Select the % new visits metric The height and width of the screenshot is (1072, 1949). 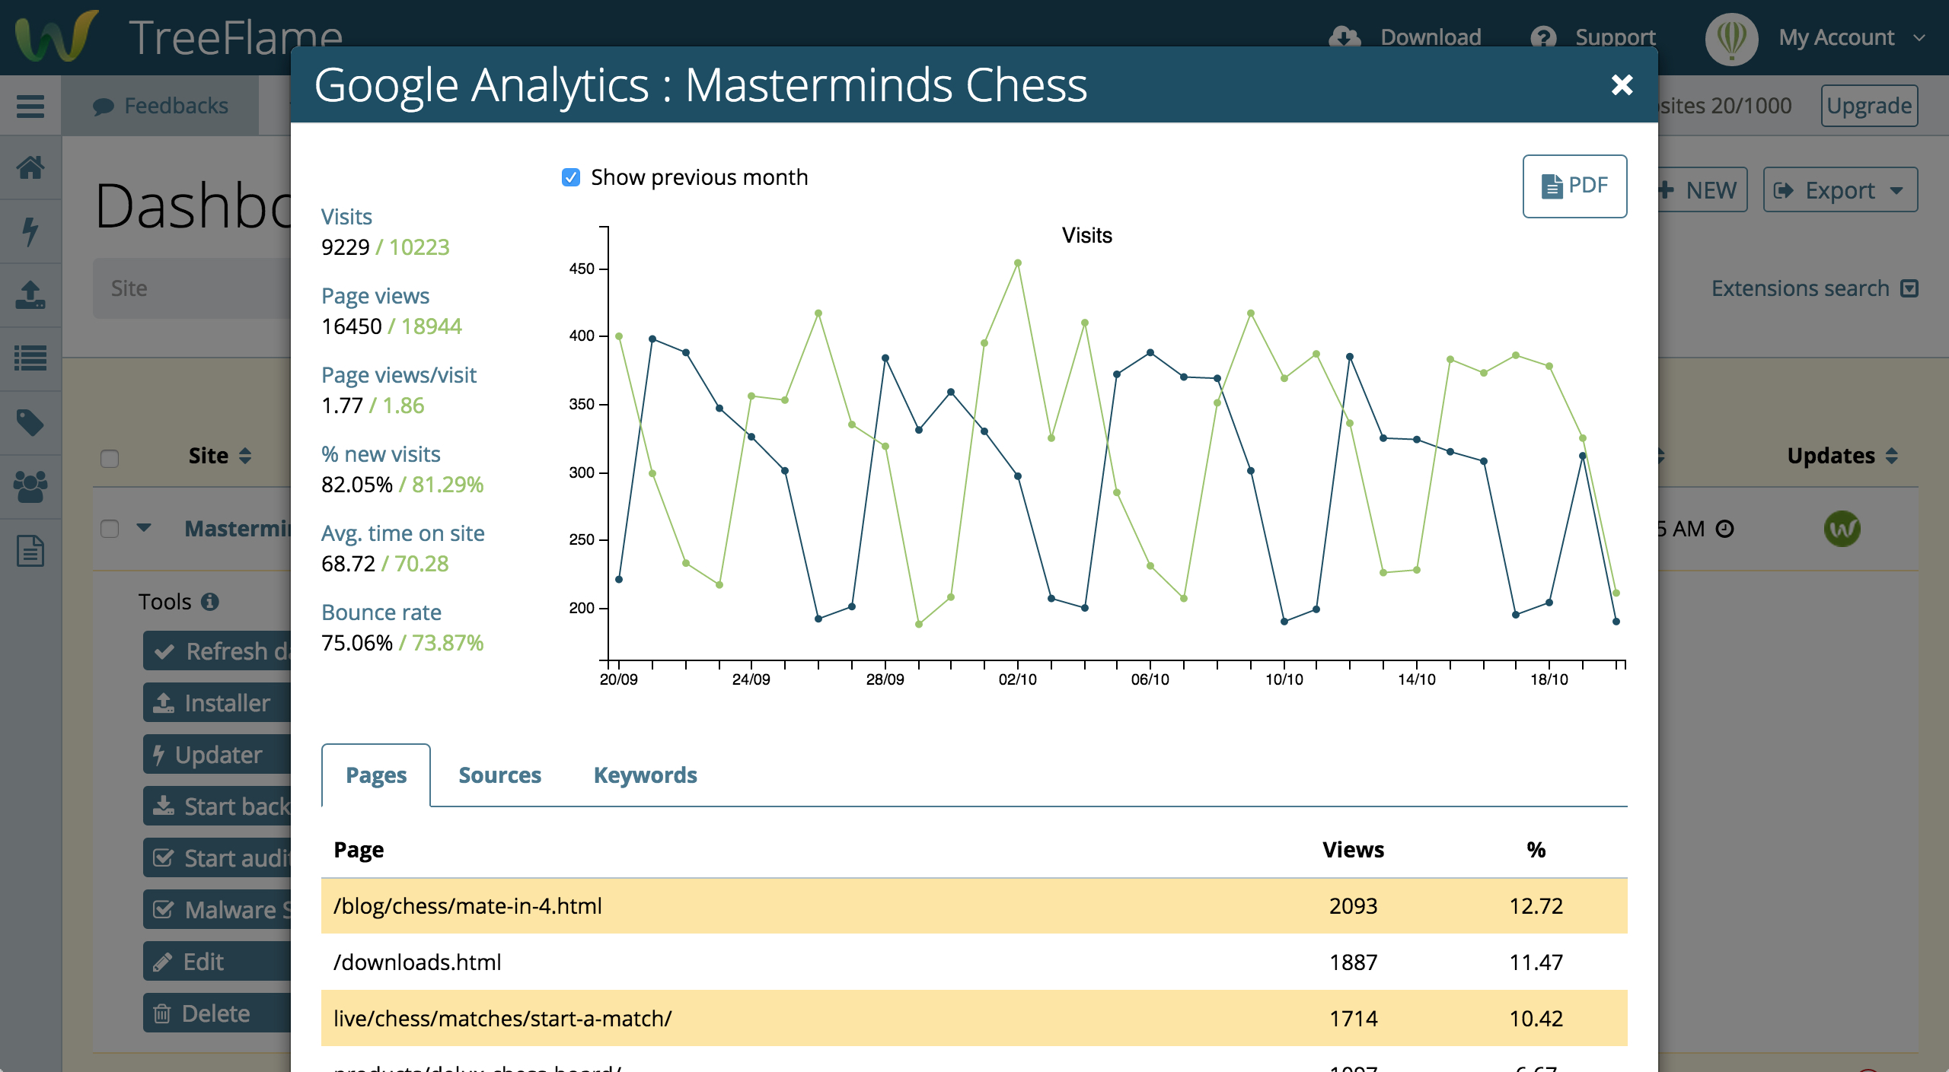tap(381, 454)
